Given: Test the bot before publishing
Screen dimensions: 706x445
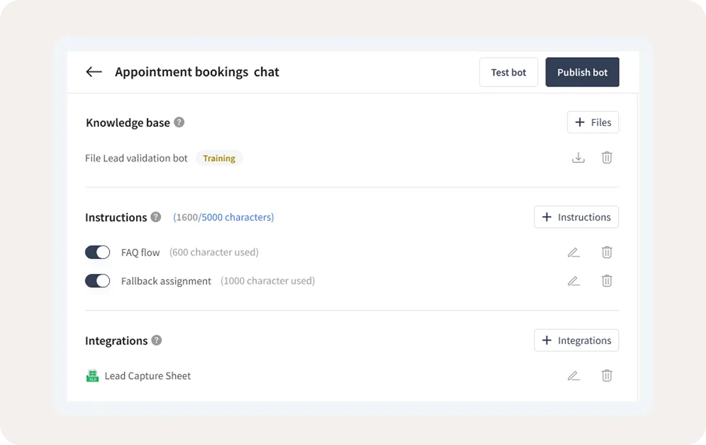Looking at the screenshot, I should 508,72.
